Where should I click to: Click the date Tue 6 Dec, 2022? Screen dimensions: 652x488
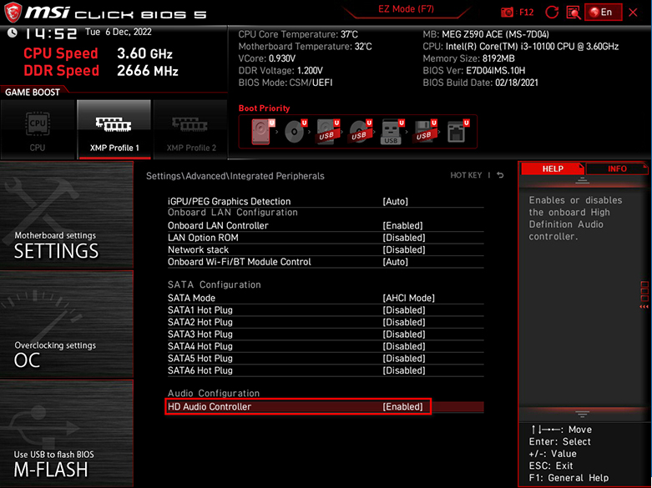click(119, 32)
